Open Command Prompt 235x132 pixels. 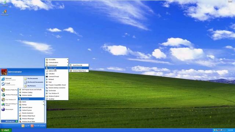[x=57, y=77]
